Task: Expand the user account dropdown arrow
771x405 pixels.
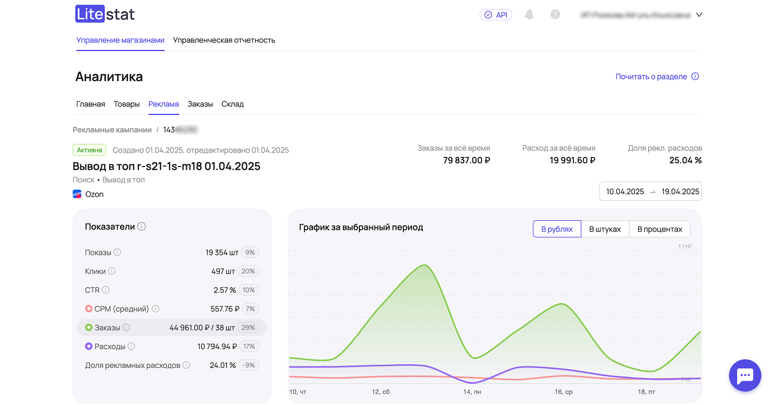Action: click(x=699, y=15)
